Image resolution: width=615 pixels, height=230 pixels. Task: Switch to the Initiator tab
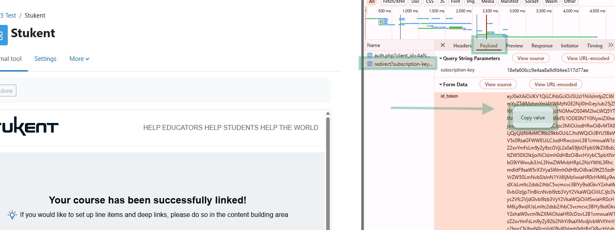pos(570,46)
